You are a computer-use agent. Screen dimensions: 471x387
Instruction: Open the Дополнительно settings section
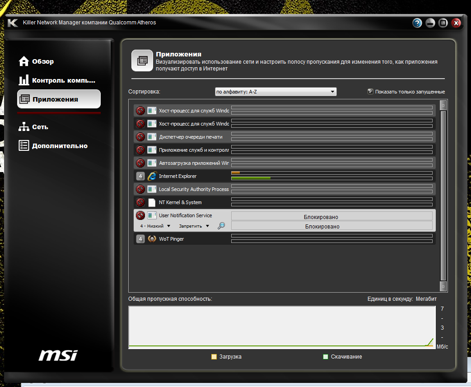[x=53, y=146]
